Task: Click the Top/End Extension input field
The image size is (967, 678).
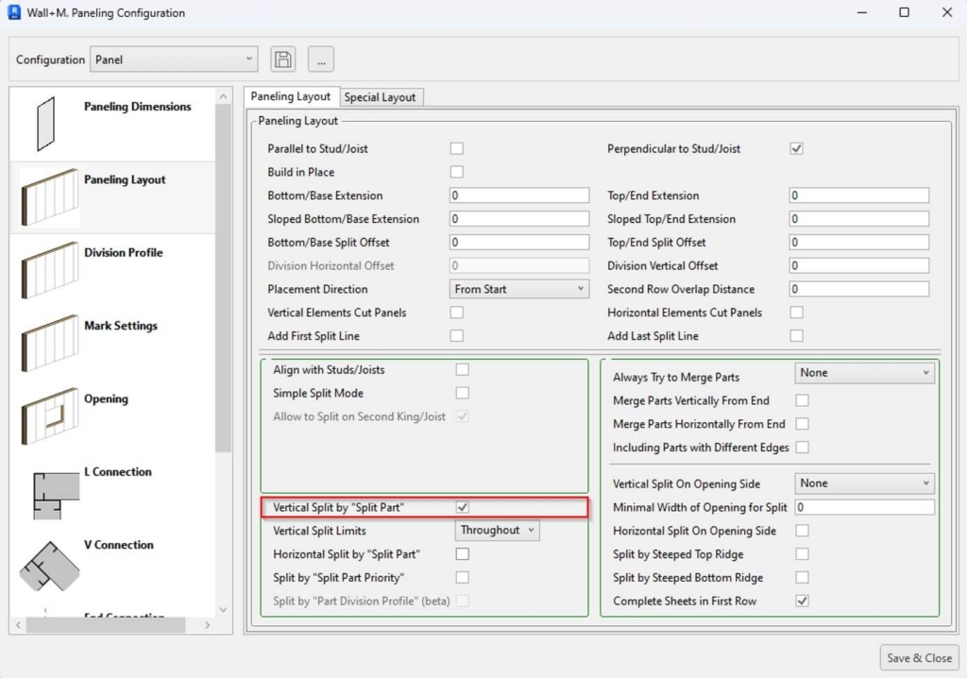Action: click(x=859, y=195)
